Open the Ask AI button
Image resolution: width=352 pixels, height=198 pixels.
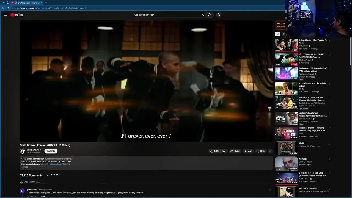click(248, 151)
